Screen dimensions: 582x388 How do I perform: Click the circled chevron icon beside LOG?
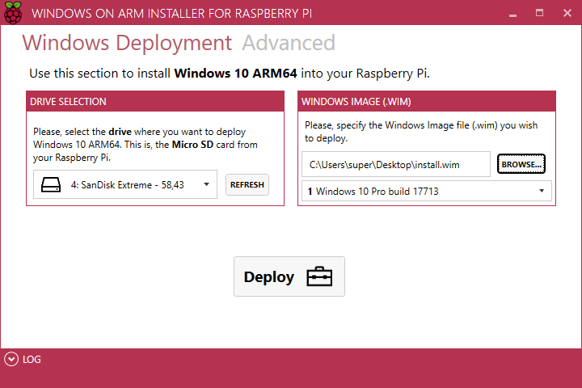pos(11,360)
